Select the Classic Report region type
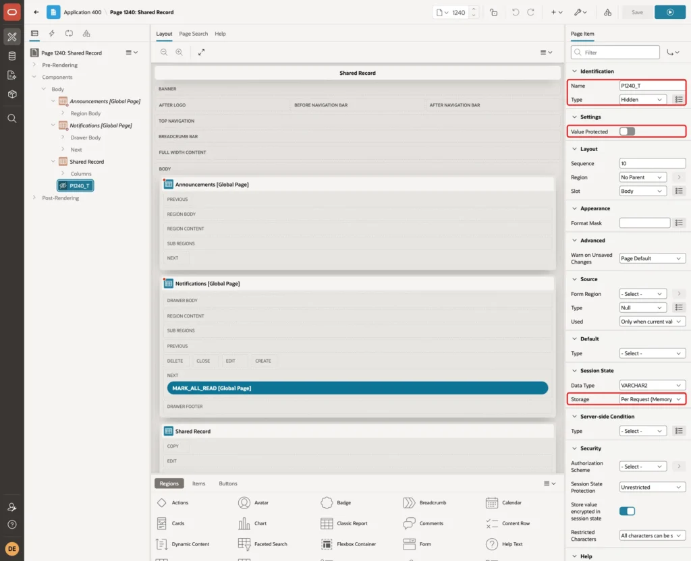This screenshot has width=691, height=561. [x=345, y=523]
